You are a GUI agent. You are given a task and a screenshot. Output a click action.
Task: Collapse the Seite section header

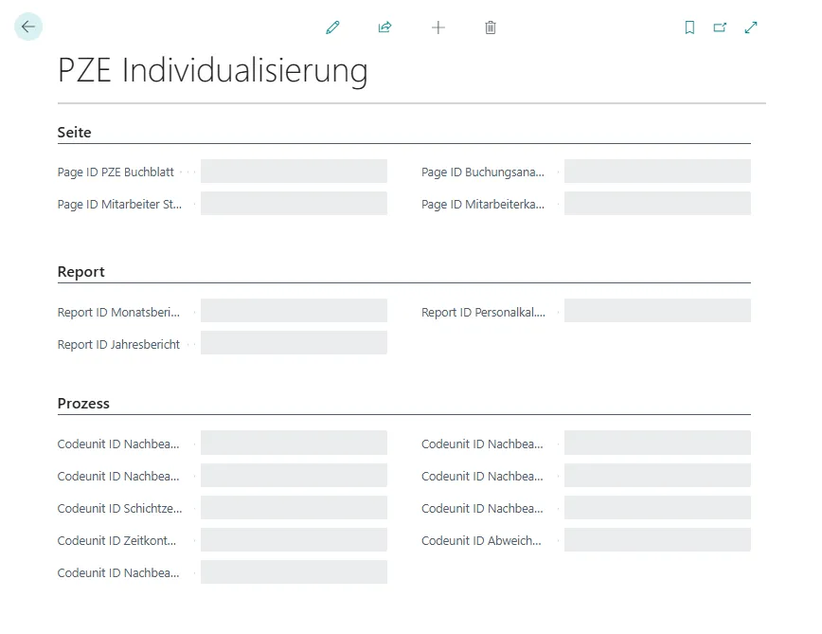click(x=74, y=132)
